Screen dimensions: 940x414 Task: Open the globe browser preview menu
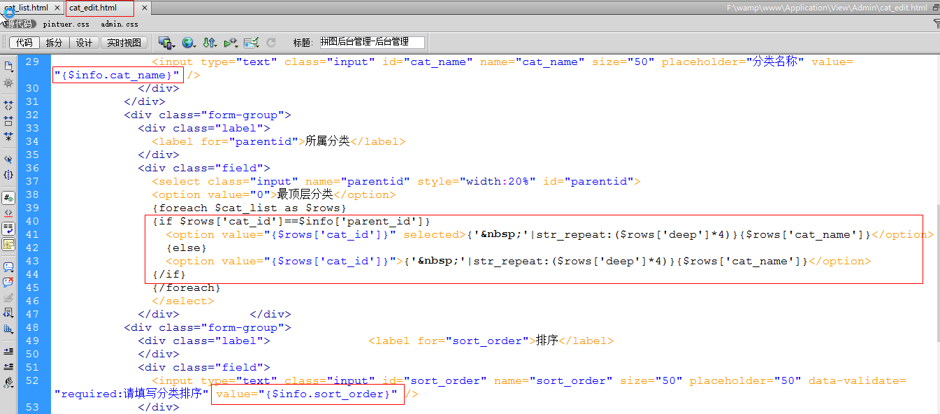(x=189, y=43)
